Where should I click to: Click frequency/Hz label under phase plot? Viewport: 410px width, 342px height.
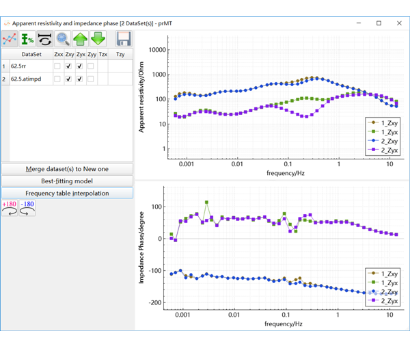coord(284,324)
